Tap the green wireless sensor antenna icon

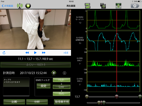20,6
